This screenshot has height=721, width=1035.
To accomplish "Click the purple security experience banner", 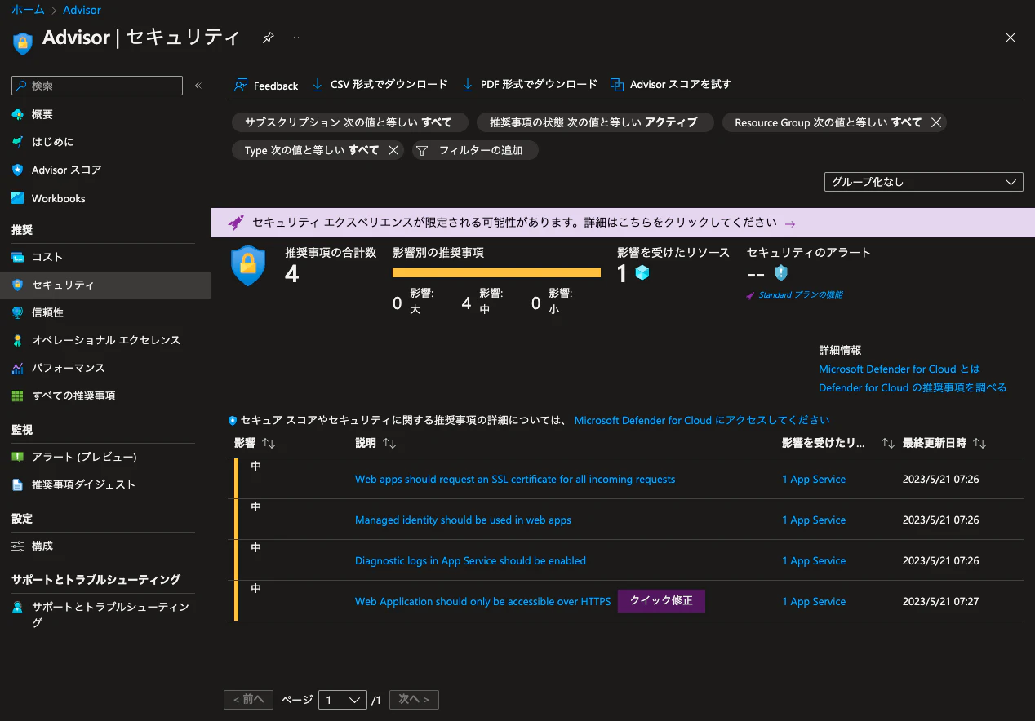I will pos(623,222).
